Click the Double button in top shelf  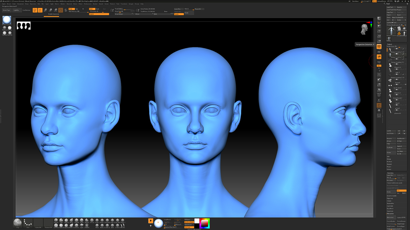(x=179, y=14)
